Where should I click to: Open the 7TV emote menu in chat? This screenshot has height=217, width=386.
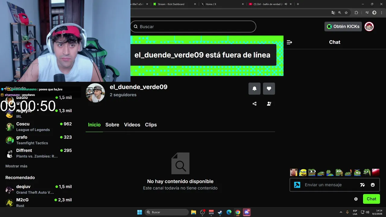point(362,185)
